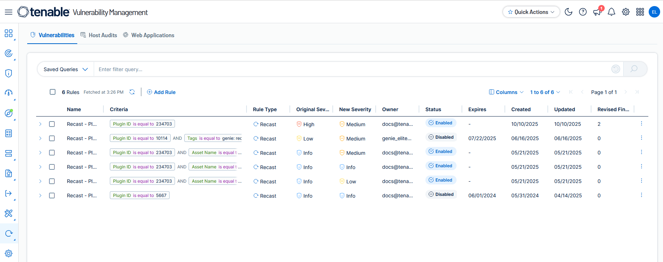This screenshot has height=262, width=663.
Task: Click the Add Rule button
Action: pyautogui.click(x=161, y=92)
